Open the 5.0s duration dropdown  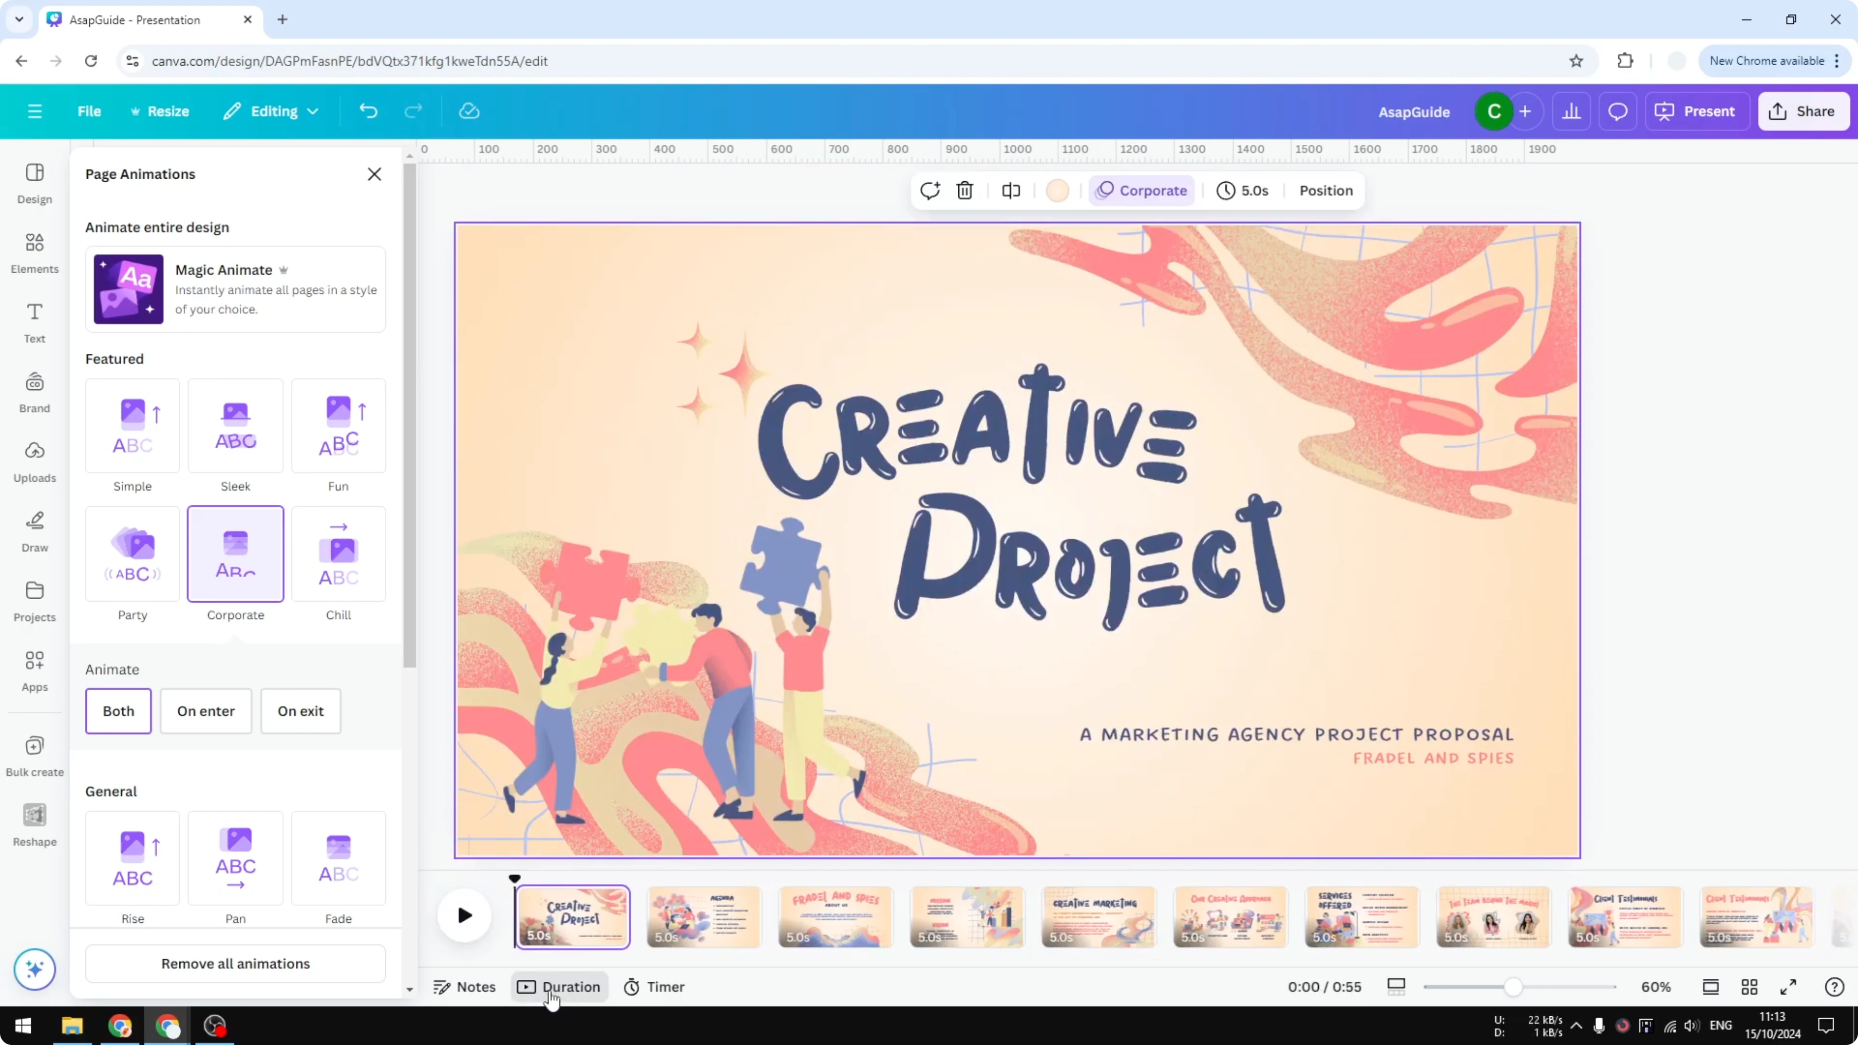click(1244, 190)
